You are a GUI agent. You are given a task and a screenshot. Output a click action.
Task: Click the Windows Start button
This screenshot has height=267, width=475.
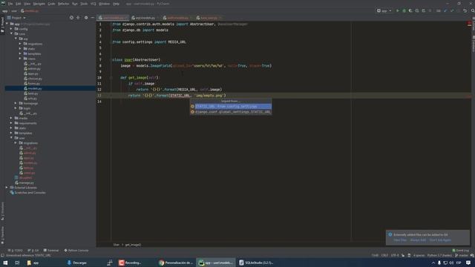point(5,263)
